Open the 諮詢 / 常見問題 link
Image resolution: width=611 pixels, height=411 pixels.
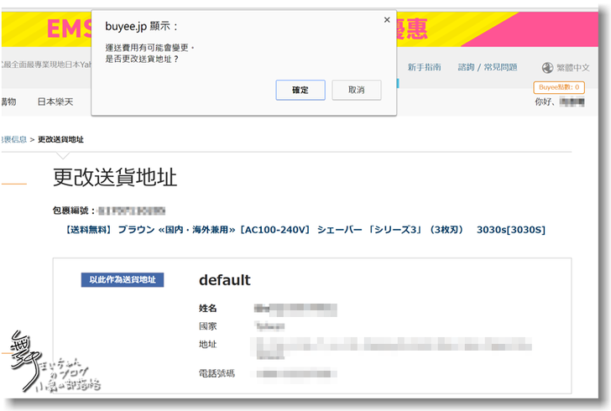pos(487,67)
